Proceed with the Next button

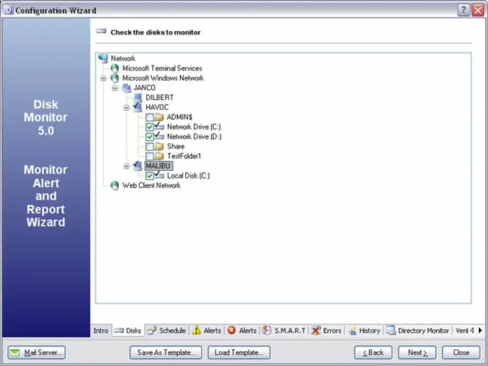(x=417, y=353)
